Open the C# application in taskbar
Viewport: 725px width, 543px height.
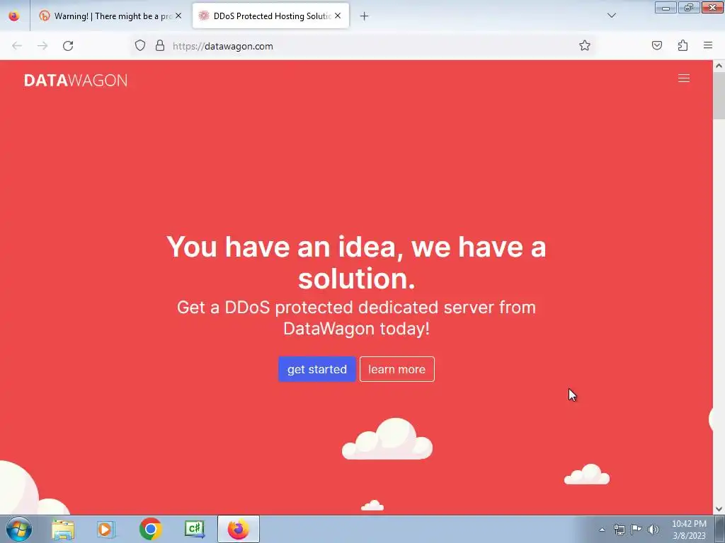click(x=195, y=530)
